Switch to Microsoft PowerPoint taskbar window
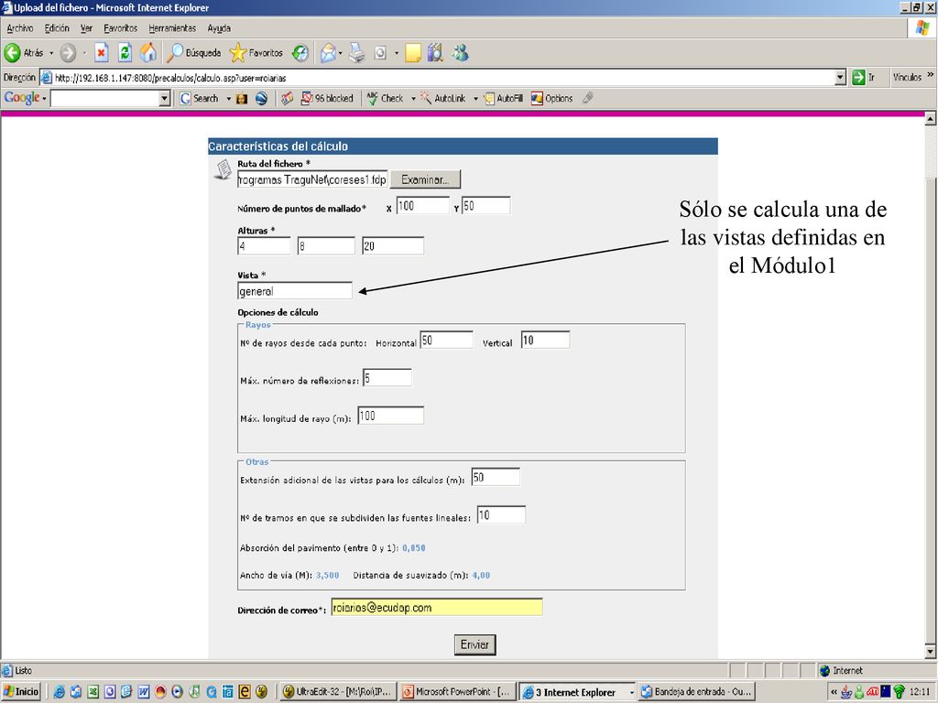This screenshot has width=938, height=703. pyautogui.click(x=457, y=692)
